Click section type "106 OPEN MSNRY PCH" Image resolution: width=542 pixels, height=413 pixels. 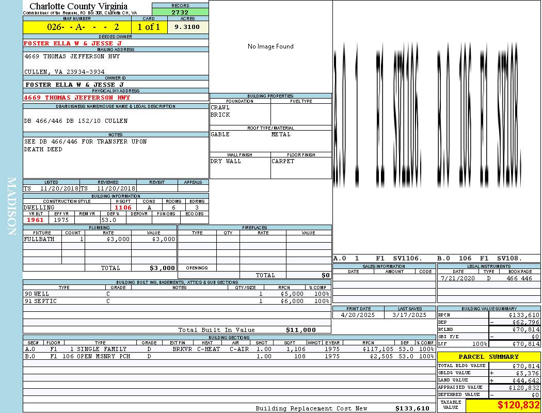(97, 356)
